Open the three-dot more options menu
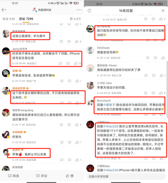This screenshot has height=183, width=168. tap(79, 10)
